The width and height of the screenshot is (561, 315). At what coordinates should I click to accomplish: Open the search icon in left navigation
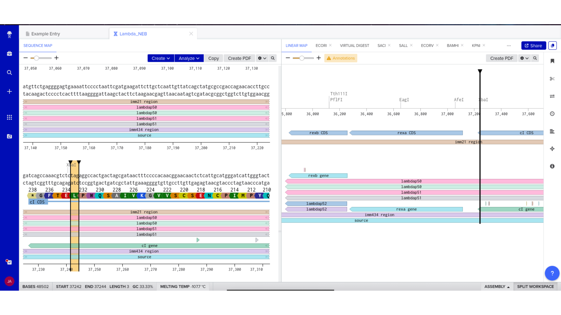(9, 73)
